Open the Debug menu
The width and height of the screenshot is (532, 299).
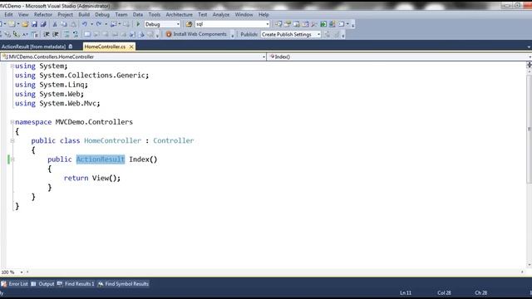pyautogui.click(x=102, y=15)
